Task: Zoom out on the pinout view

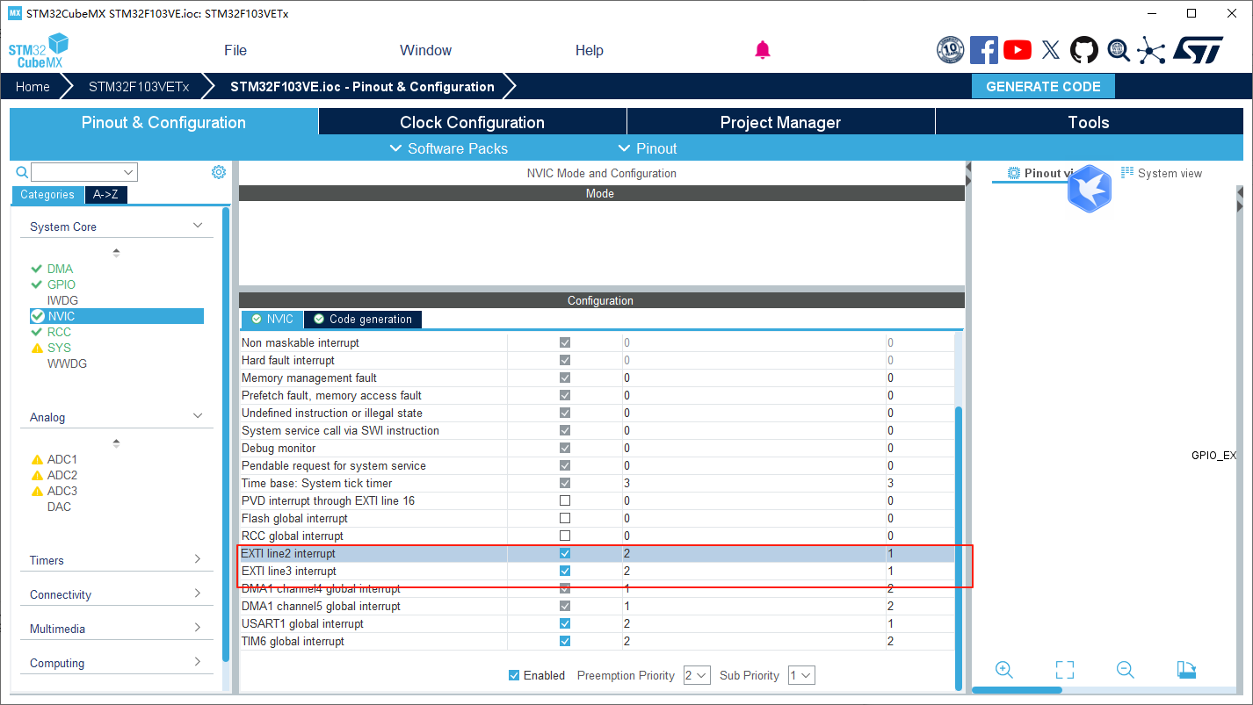Action: coord(1125,669)
